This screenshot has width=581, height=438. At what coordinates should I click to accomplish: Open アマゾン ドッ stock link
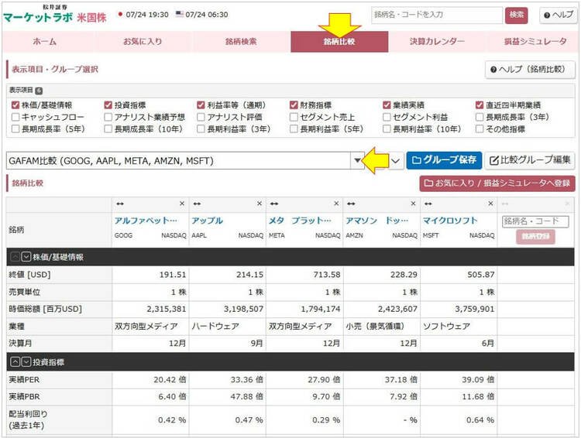tap(376, 221)
